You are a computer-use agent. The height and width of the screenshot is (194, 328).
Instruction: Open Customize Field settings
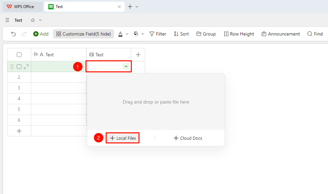(84, 34)
